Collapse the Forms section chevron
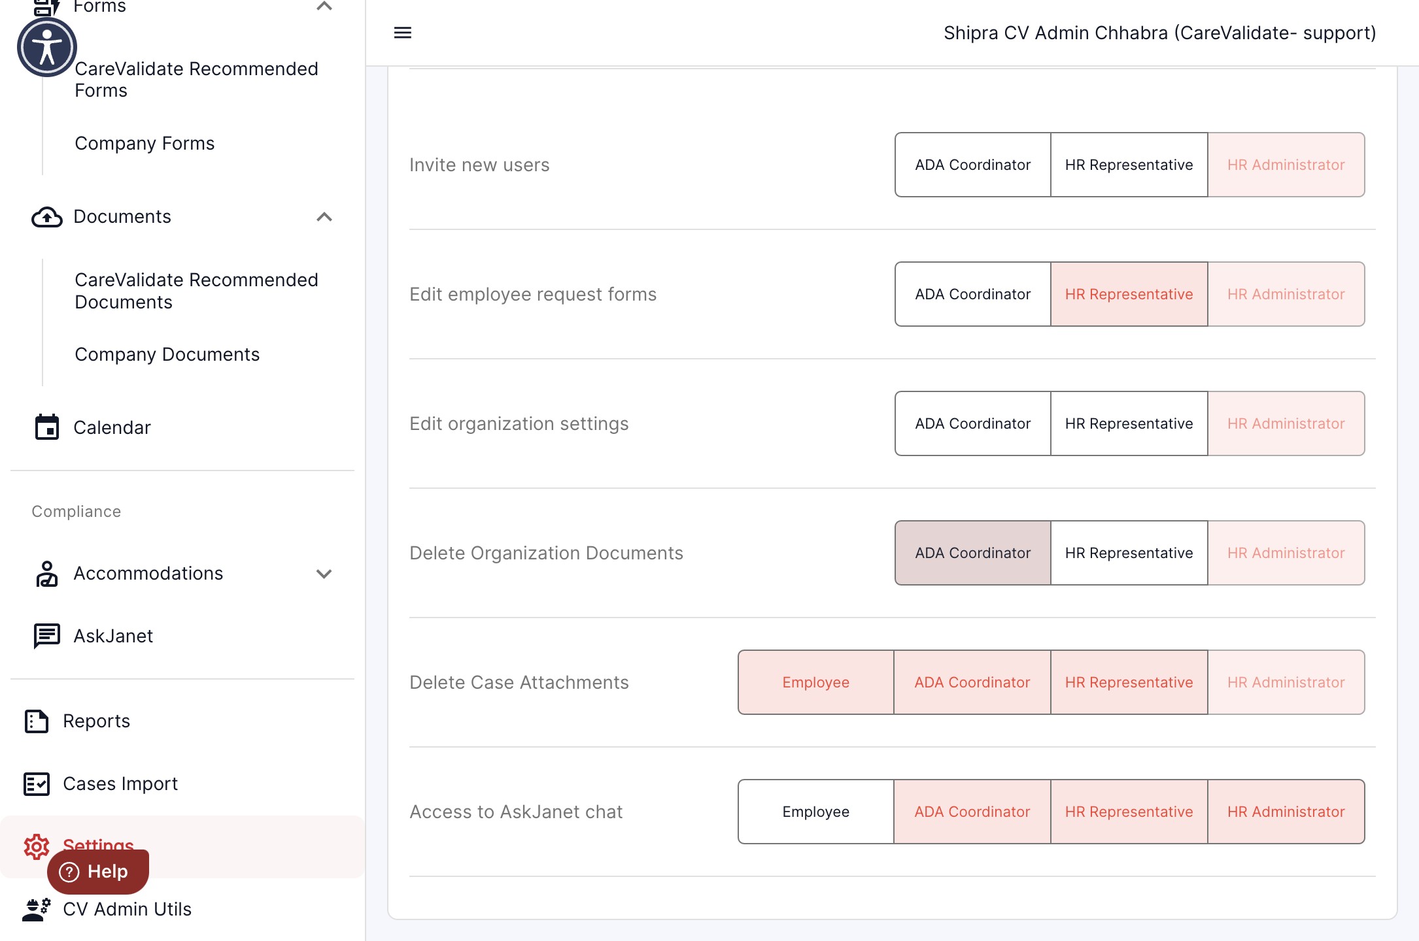1419x941 pixels. point(324,7)
